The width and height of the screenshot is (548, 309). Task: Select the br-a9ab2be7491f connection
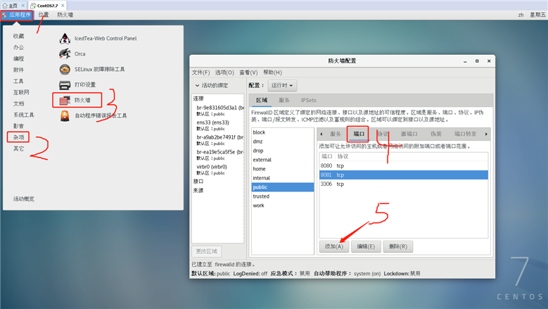(x=218, y=140)
